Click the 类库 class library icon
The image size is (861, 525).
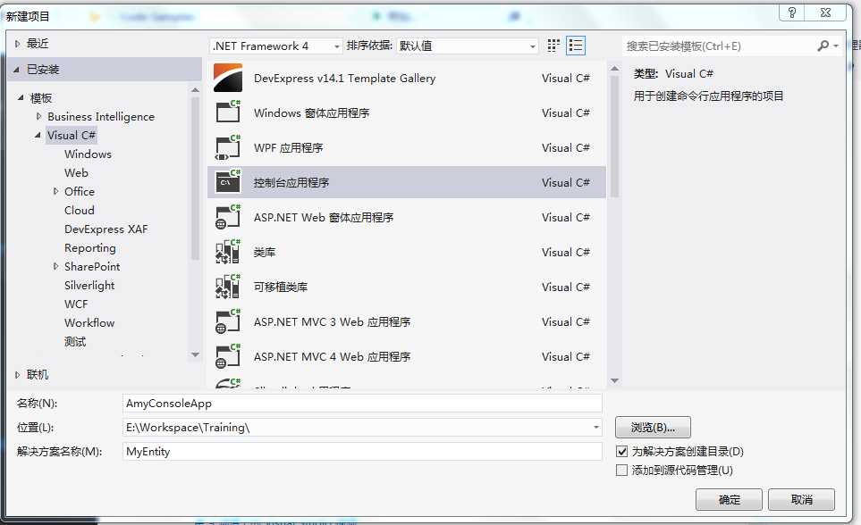point(228,252)
